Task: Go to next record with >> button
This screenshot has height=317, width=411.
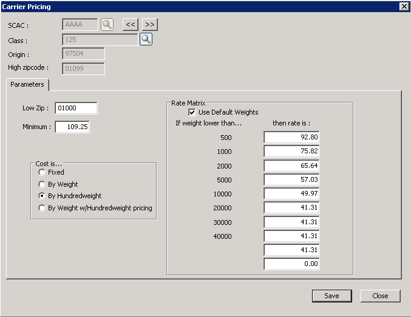Action: pyautogui.click(x=150, y=25)
